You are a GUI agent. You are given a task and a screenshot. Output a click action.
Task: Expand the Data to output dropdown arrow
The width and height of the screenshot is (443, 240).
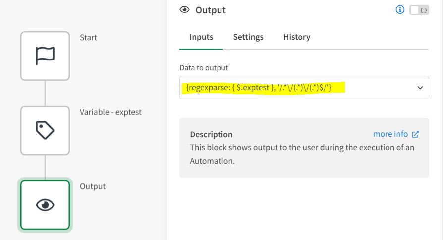[x=420, y=88]
